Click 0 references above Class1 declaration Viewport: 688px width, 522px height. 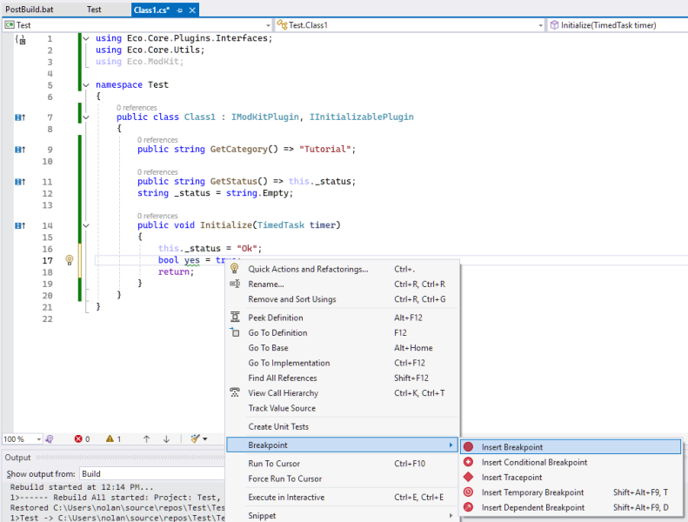[137, 108]
